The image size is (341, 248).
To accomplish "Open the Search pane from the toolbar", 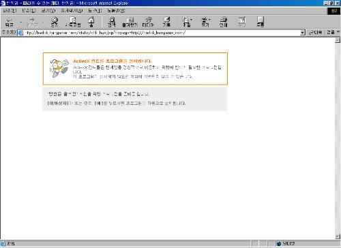I will [112, 22].
